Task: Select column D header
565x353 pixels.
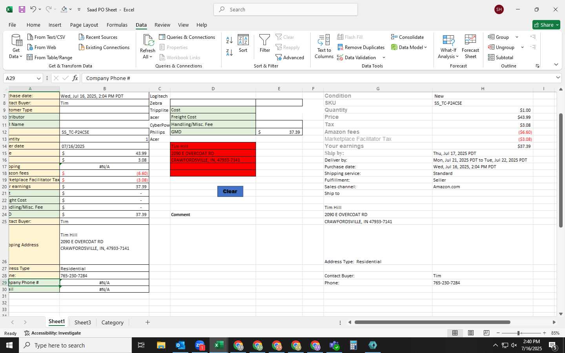Action: click(x=213, y=89)
